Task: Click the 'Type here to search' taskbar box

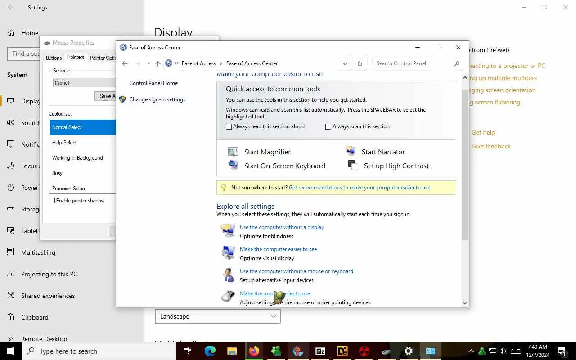Action: pyautogui.click(x=99, y=351)
